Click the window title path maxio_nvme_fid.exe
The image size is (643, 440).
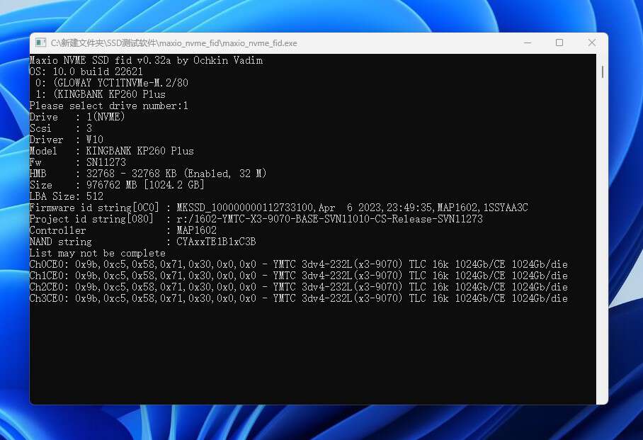(174, 43)
